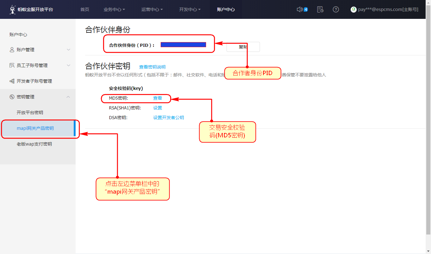
Task: Click the notification count badge 4
Action: click(x=306, y=9)
